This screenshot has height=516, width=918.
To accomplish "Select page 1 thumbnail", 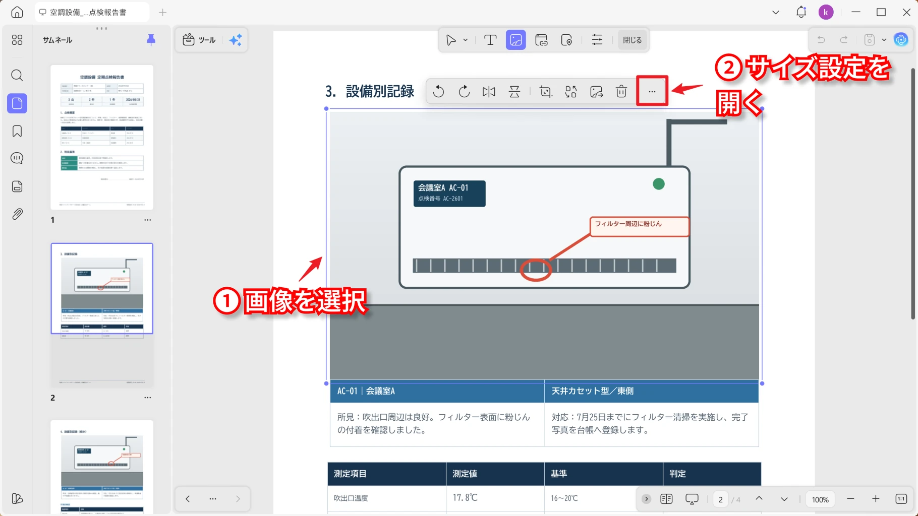I will [x=102, y=137].
